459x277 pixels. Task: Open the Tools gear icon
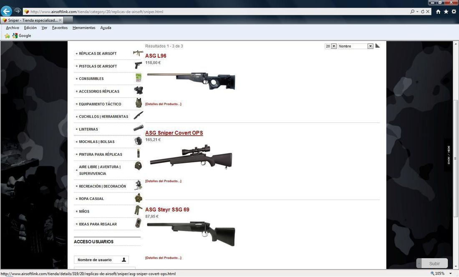coord(454,11)
